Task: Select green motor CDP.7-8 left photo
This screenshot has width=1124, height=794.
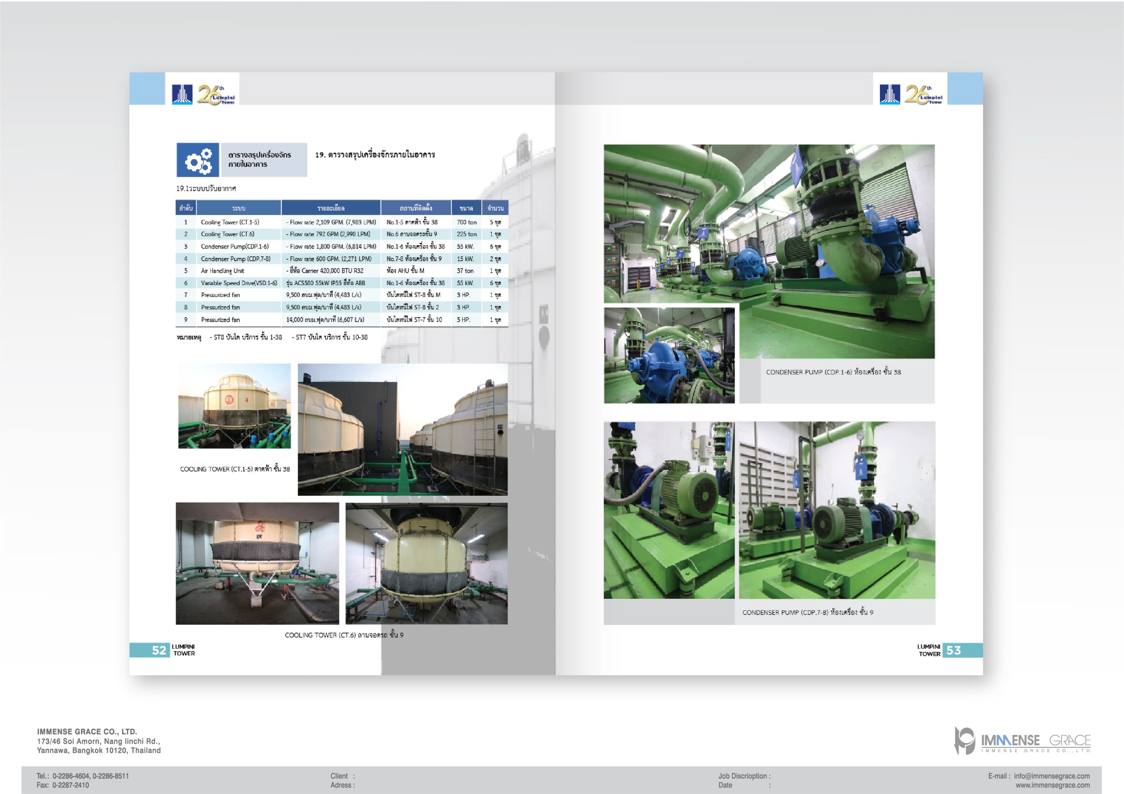Action: coord(669,510)
